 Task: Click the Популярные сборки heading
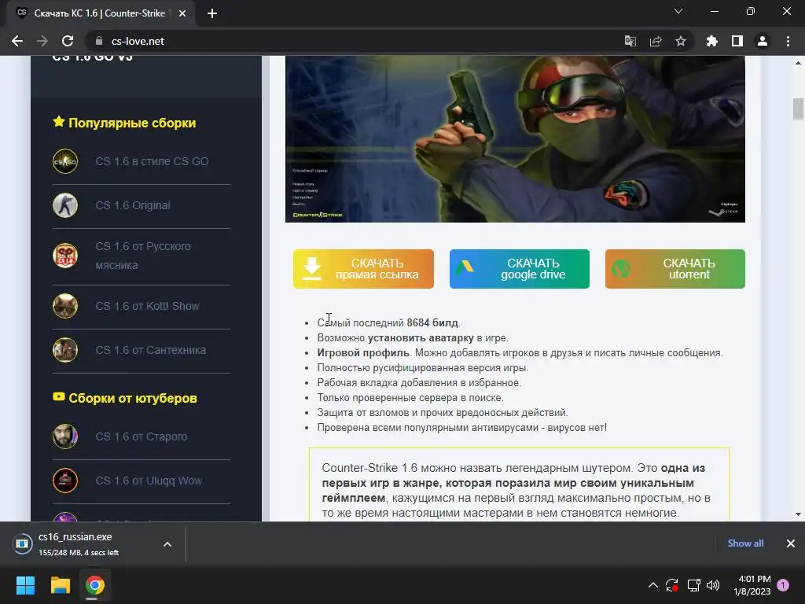tap(124, 123)
